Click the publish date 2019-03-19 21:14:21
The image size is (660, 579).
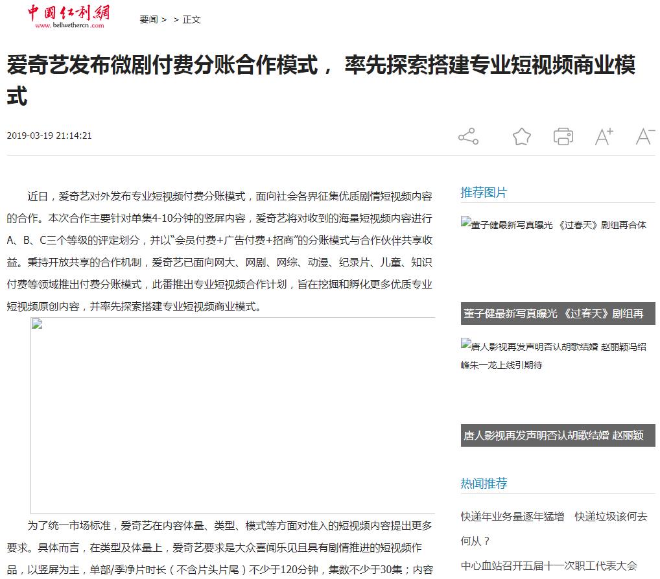click(x=49, y=136)
